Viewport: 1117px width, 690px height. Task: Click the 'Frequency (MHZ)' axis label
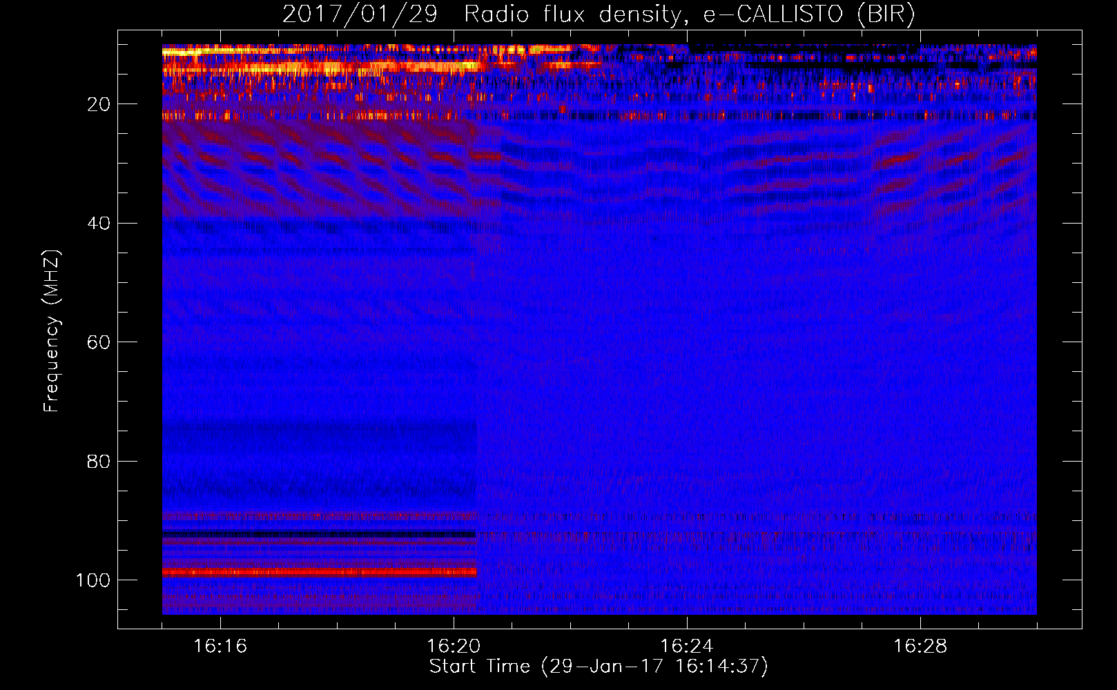[x=52, y=331]
